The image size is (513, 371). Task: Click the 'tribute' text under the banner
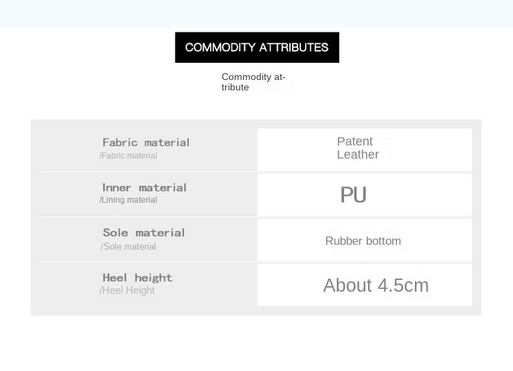[x=235, y=88]
